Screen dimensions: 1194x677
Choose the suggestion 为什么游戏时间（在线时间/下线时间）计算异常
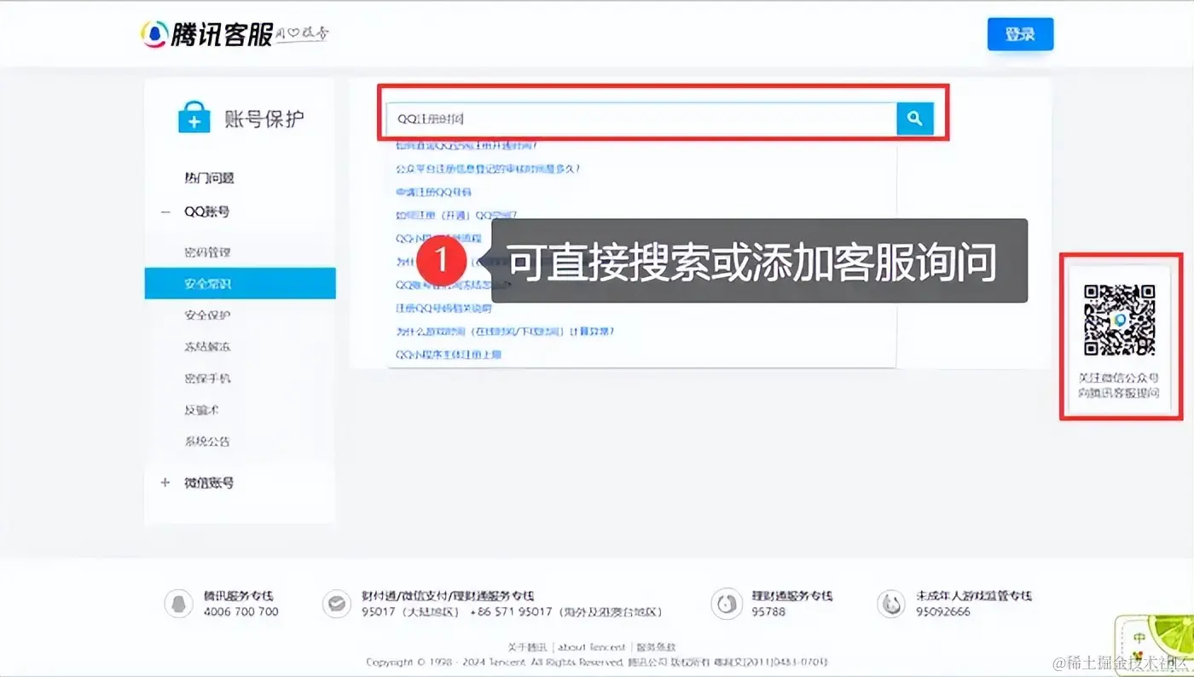pyautogui.click(x=505, y=331)
